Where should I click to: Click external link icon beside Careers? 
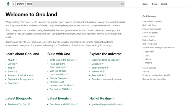click(x=17, y=83)
